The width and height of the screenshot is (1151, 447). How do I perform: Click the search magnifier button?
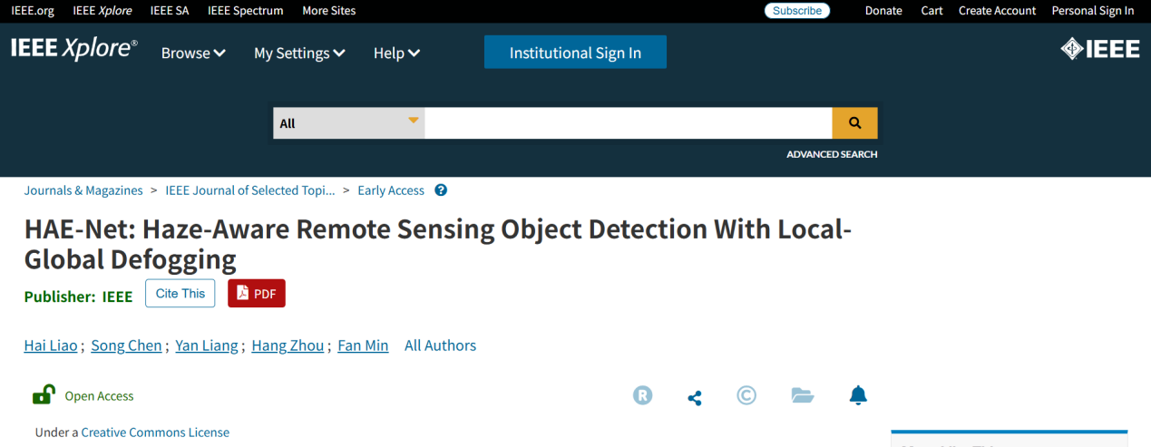[x=854, y=123]
